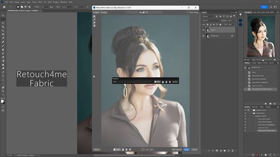Toggle checkmark for Retouch4me Heal action

point(245,119)
